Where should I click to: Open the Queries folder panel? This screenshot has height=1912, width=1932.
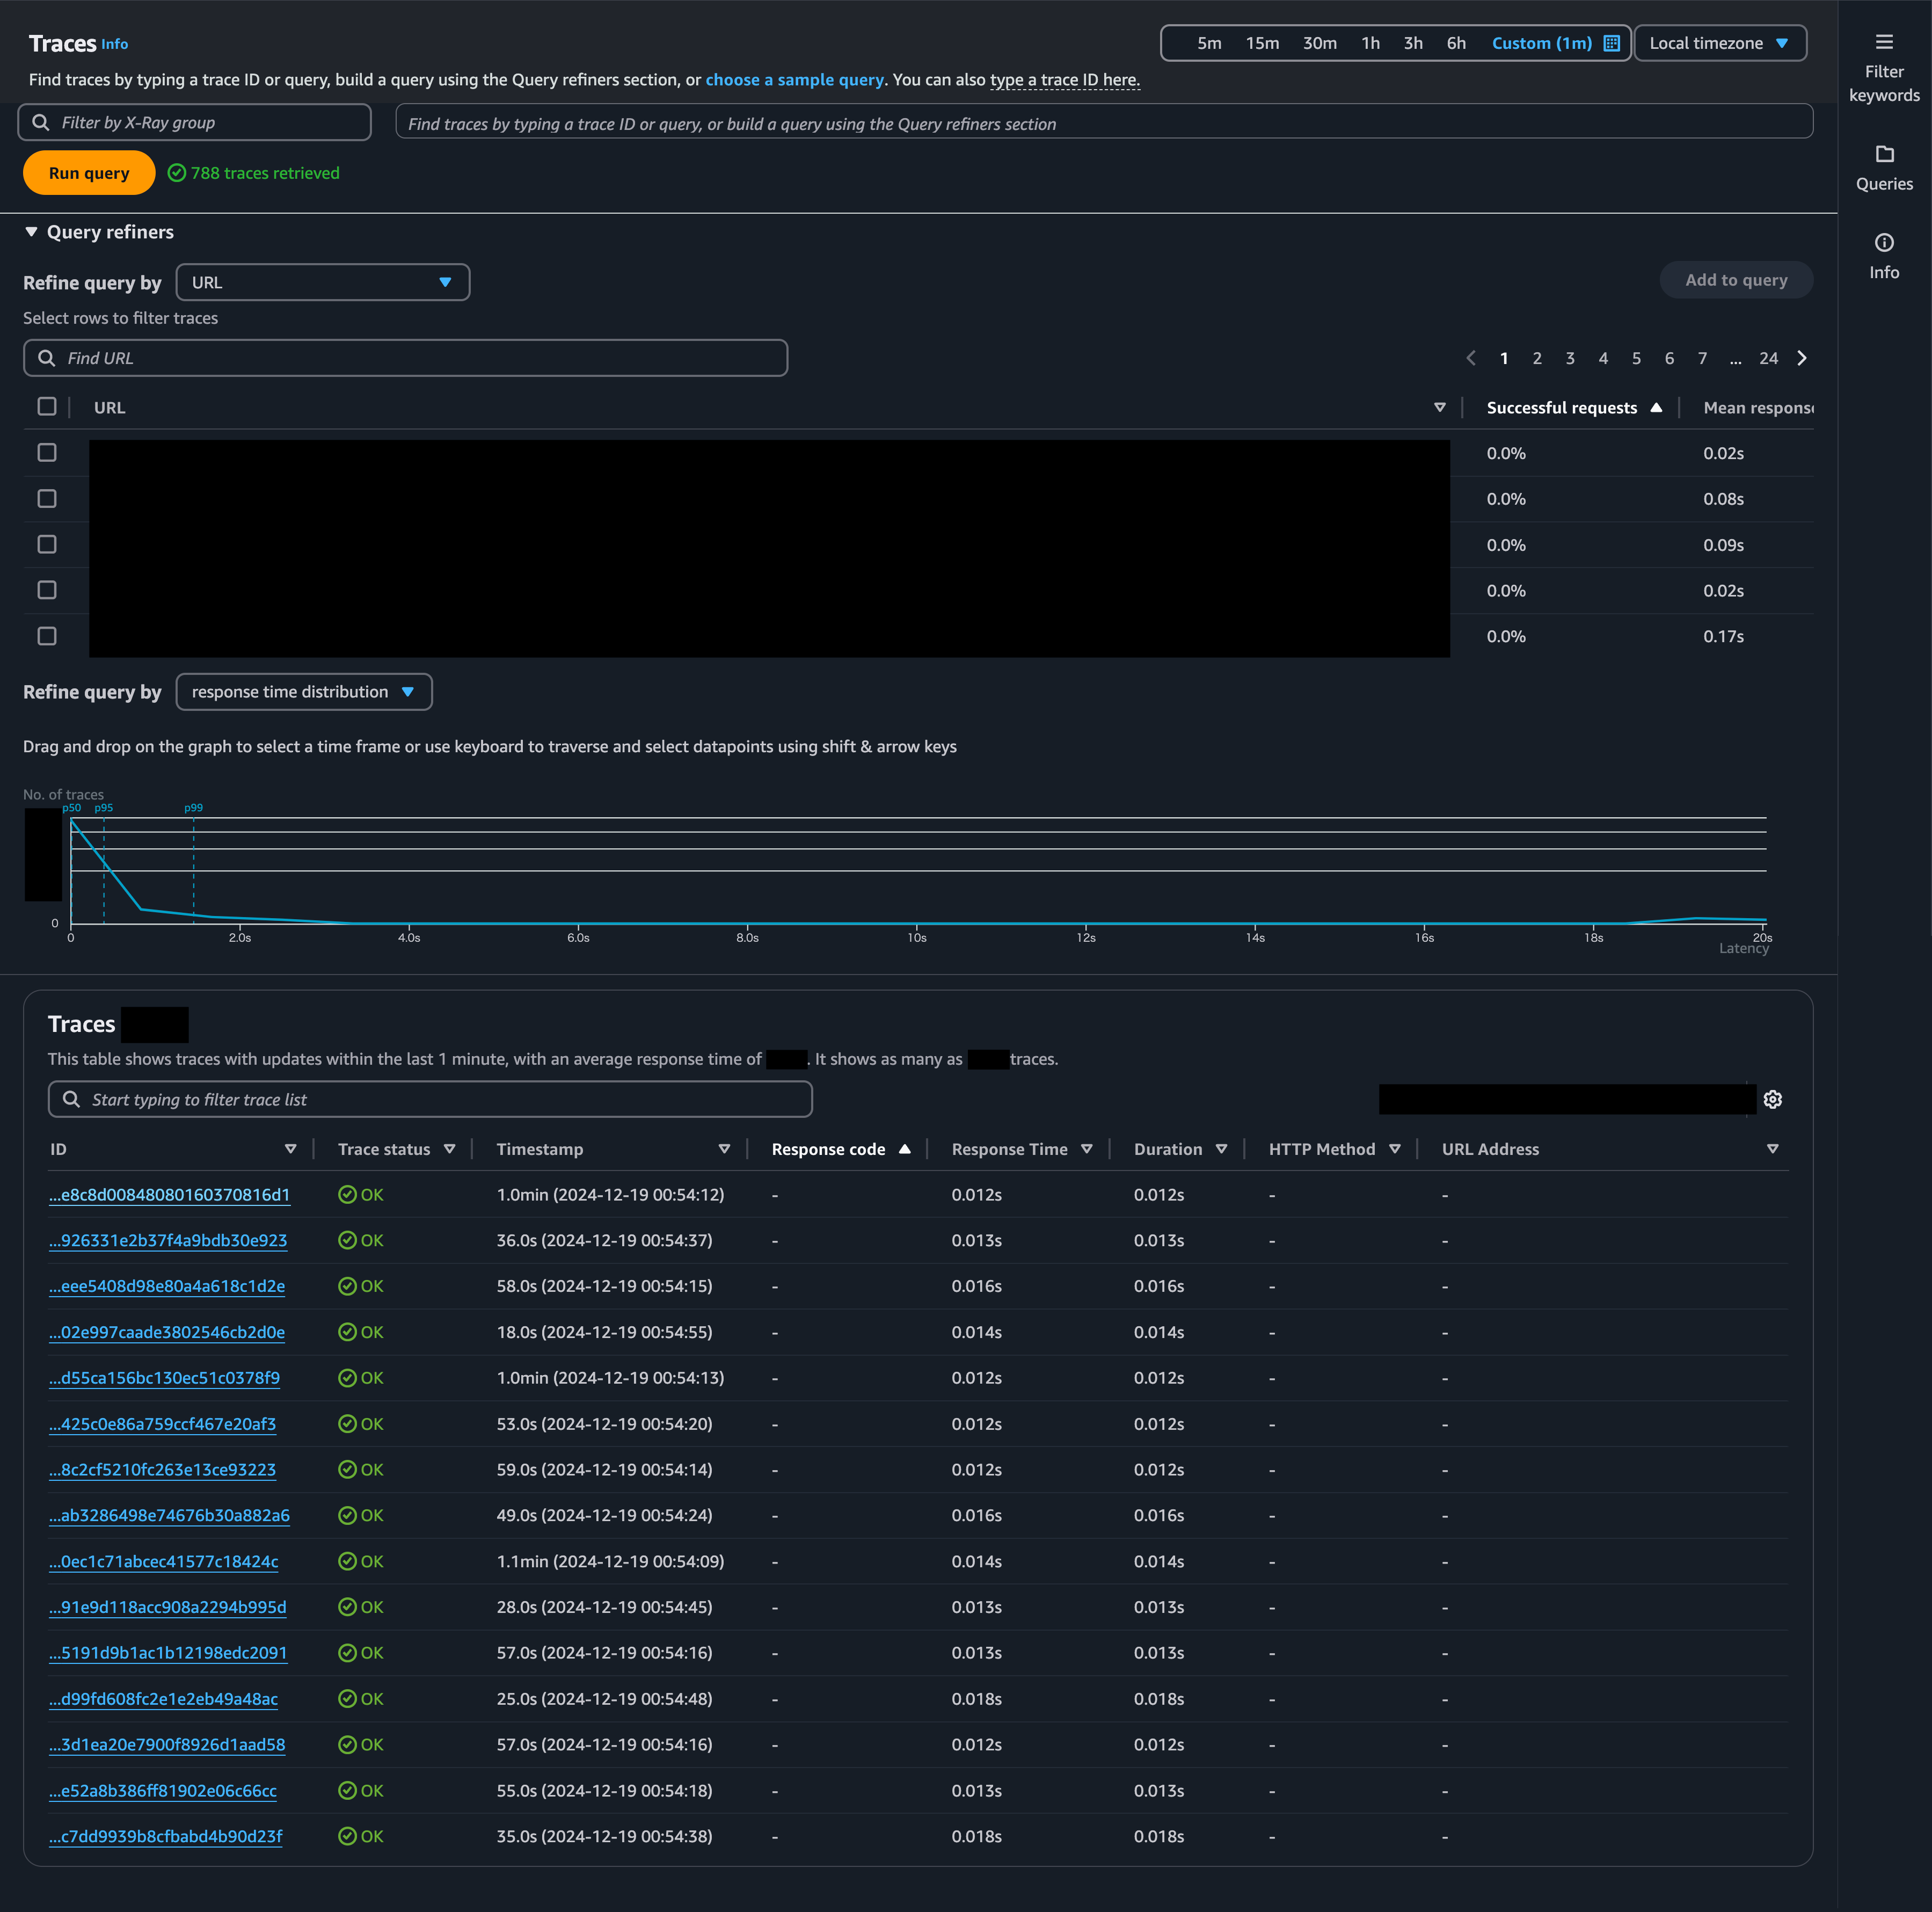click(1884, 168)
